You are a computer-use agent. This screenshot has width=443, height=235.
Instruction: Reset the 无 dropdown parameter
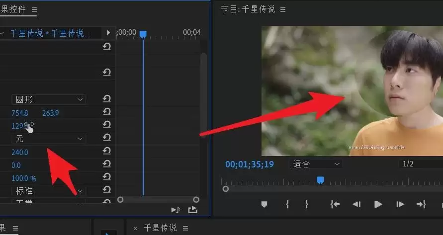pos(106,137)
